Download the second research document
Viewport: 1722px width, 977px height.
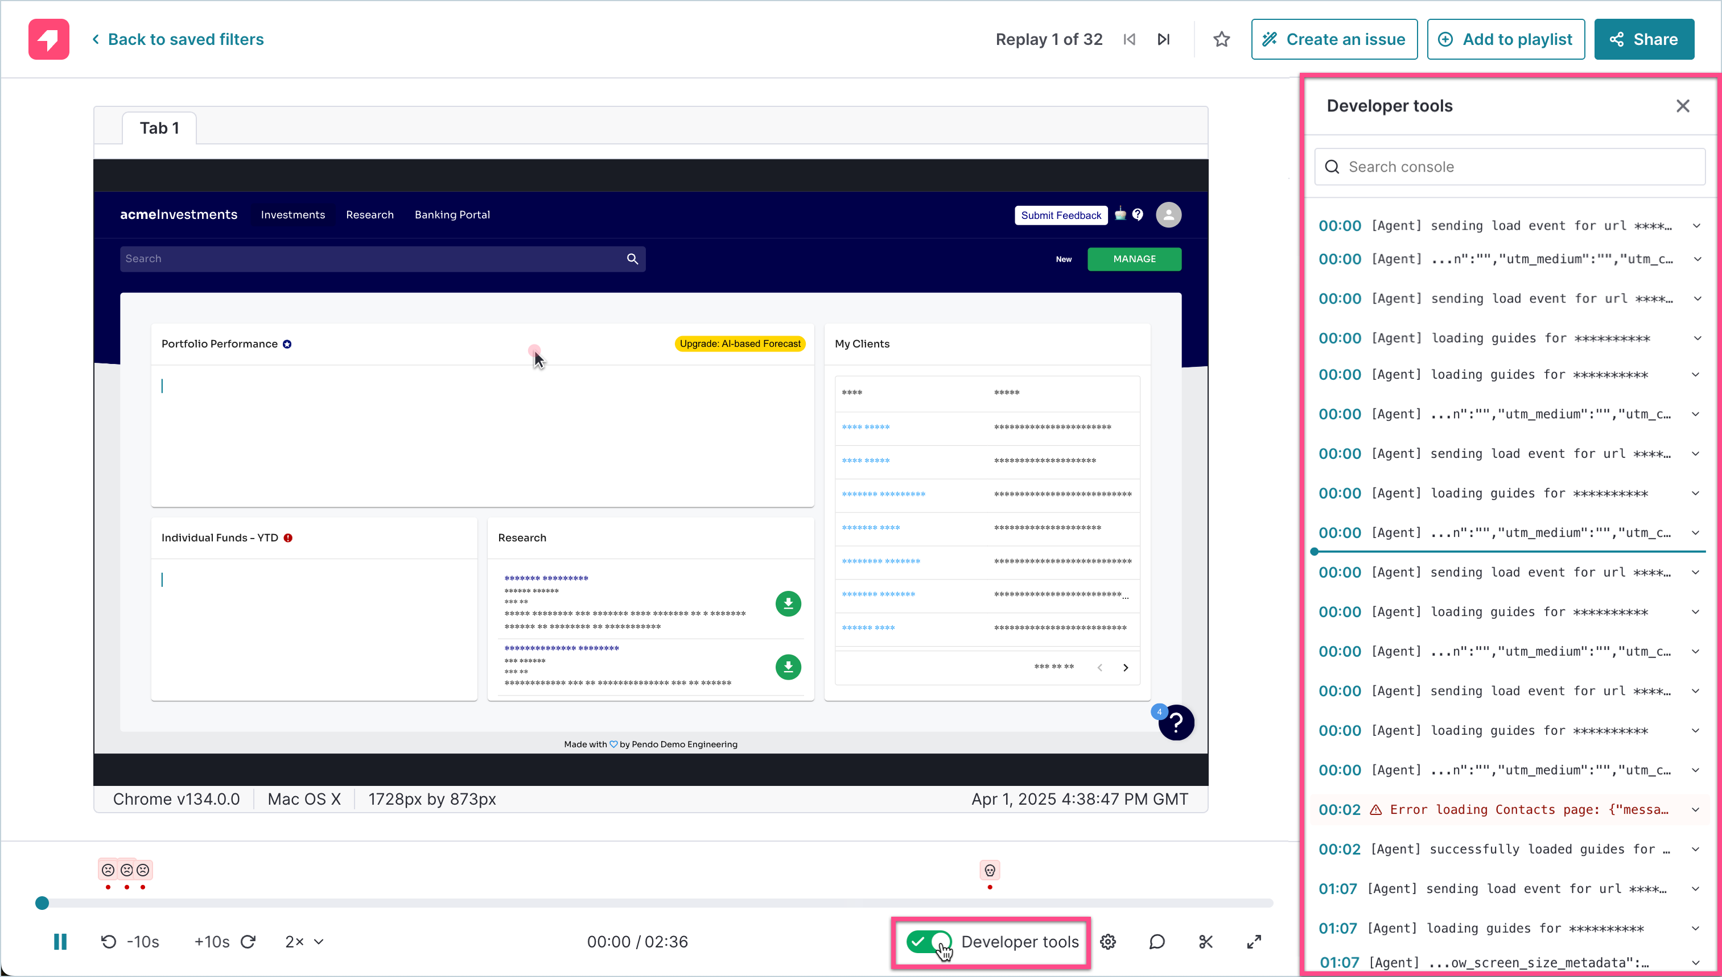788,667
